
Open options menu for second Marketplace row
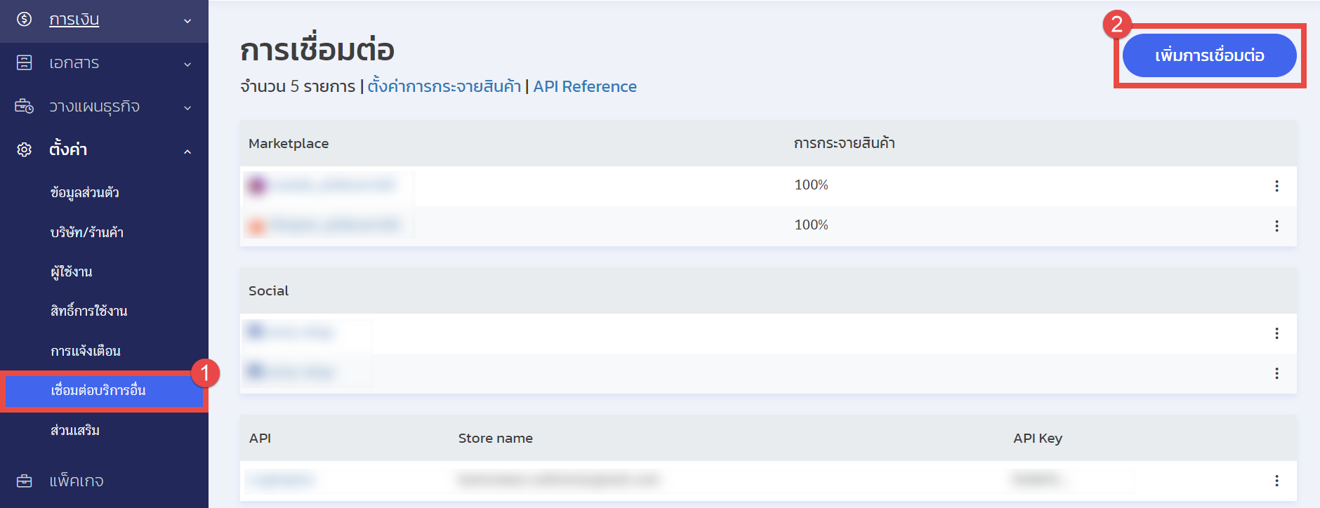(1276, 226)
